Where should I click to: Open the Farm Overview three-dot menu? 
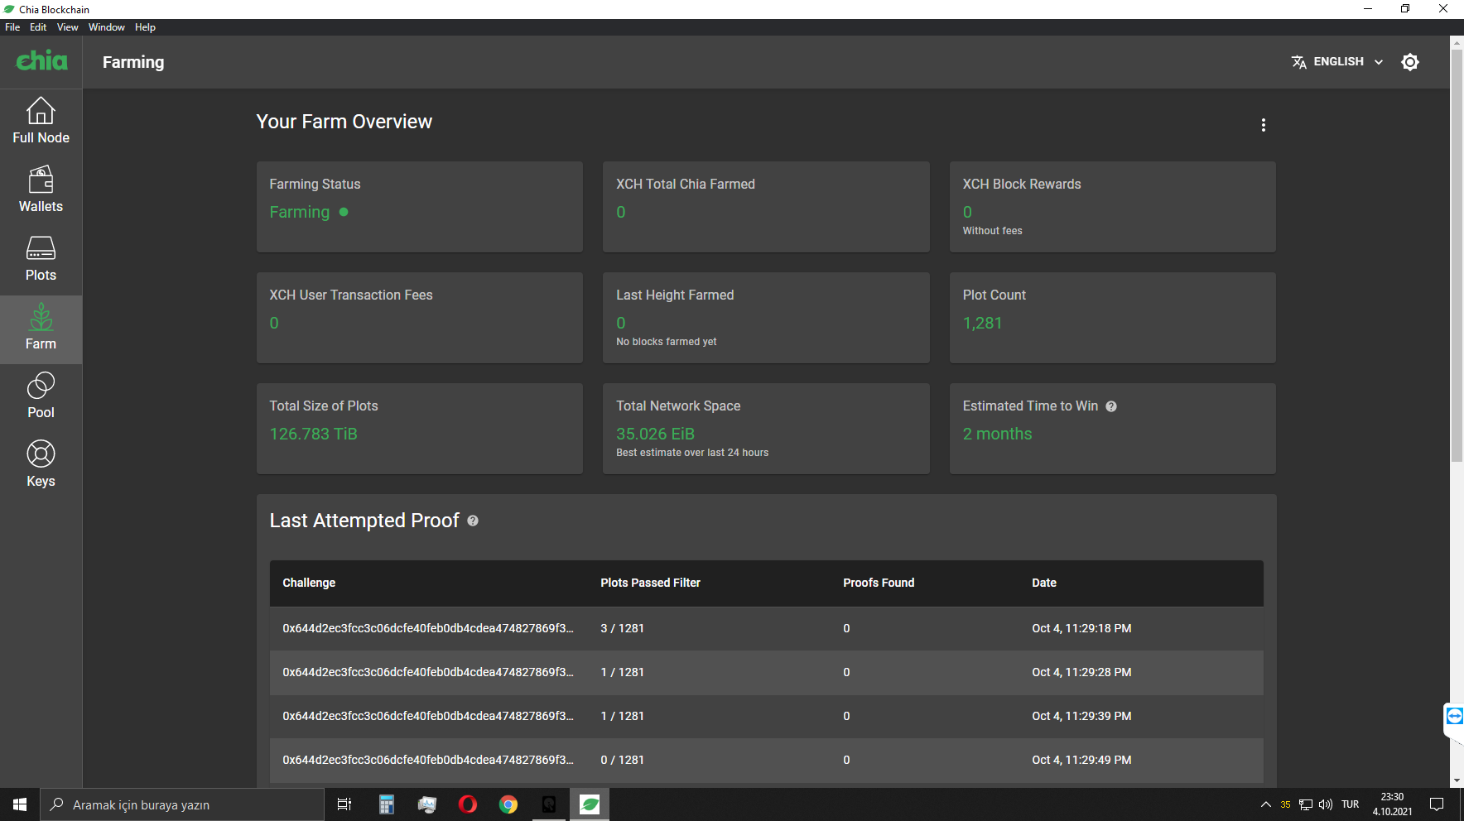pyautogui.click(x=1263, y=125)
